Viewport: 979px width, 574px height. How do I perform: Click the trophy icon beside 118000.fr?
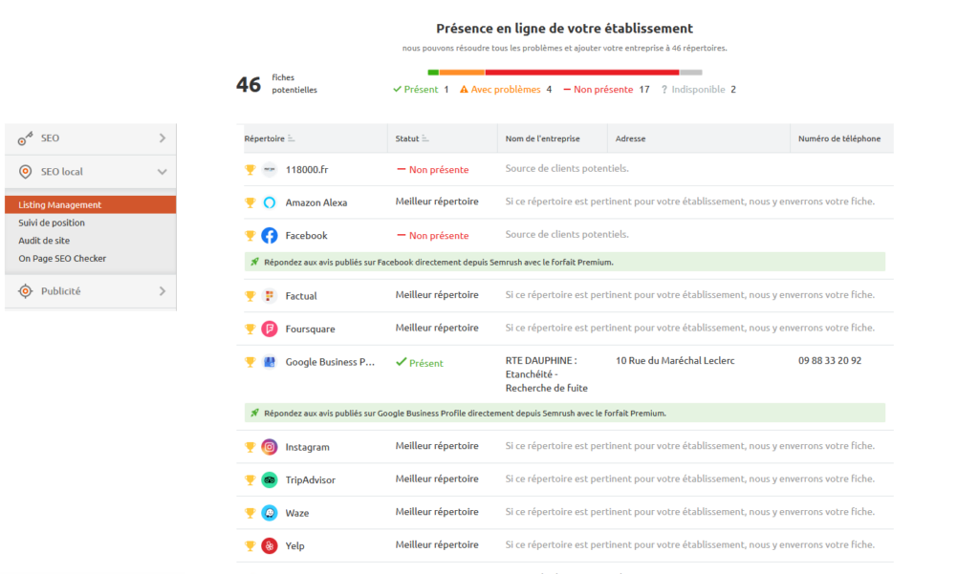pos(250,170)
